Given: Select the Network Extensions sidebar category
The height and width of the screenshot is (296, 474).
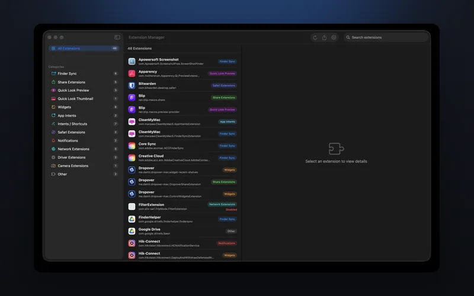Looking at the screenshot, I should click(84, 149).
